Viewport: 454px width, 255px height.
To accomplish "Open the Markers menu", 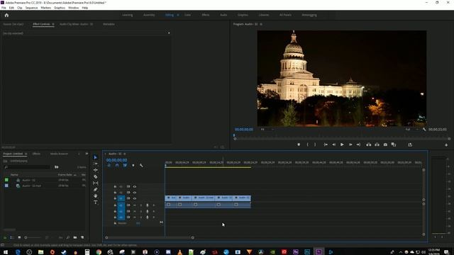I will 45,8.
